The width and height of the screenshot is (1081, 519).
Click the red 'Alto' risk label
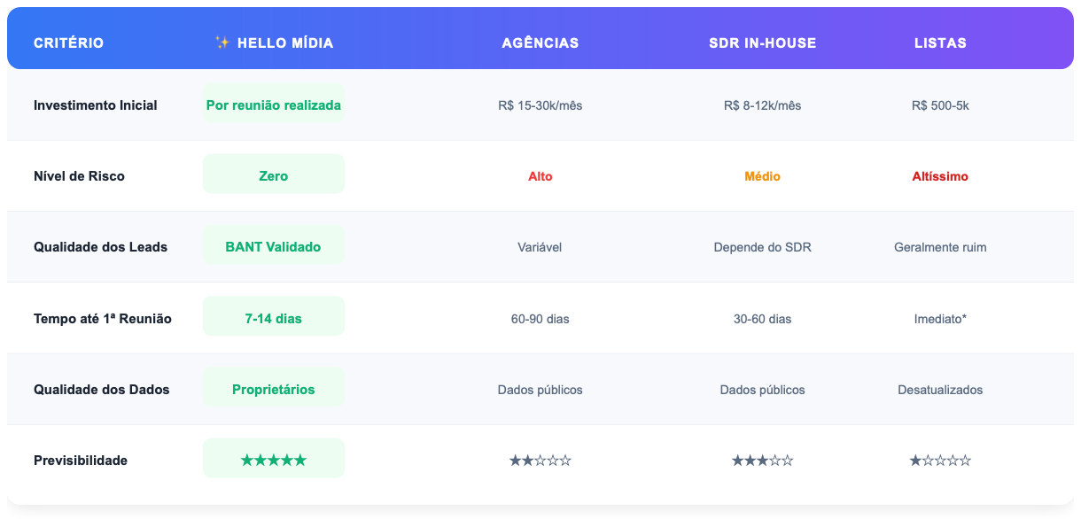click(540, 176)
